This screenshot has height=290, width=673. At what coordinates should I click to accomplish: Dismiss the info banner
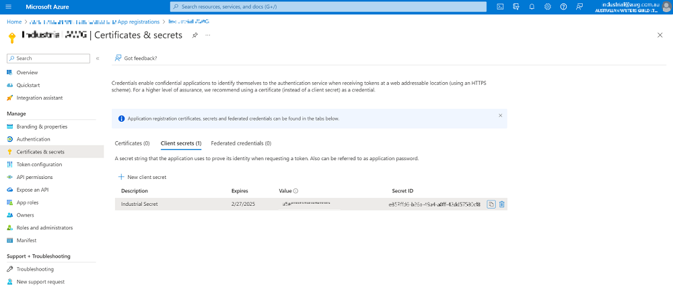coord(500,116)
